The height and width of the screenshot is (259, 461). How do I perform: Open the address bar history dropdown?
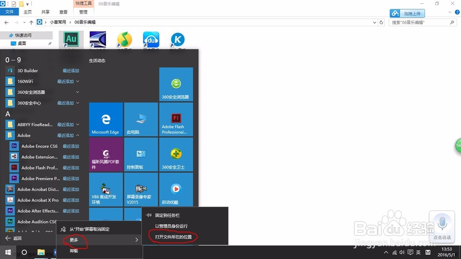point(374,22)
